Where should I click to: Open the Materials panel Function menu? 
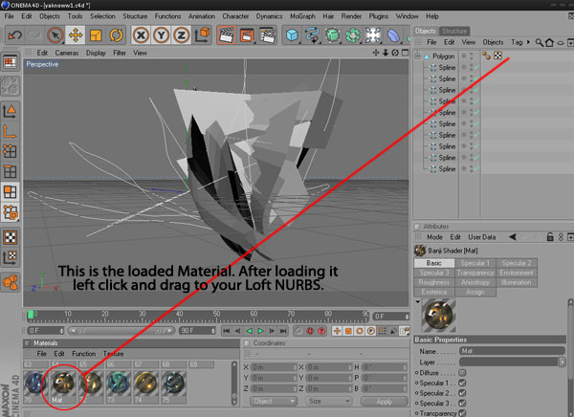(x=83, y=354)
